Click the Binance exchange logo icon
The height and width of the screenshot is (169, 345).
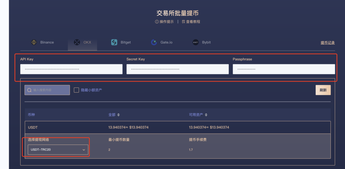click(x=34, y=42)
